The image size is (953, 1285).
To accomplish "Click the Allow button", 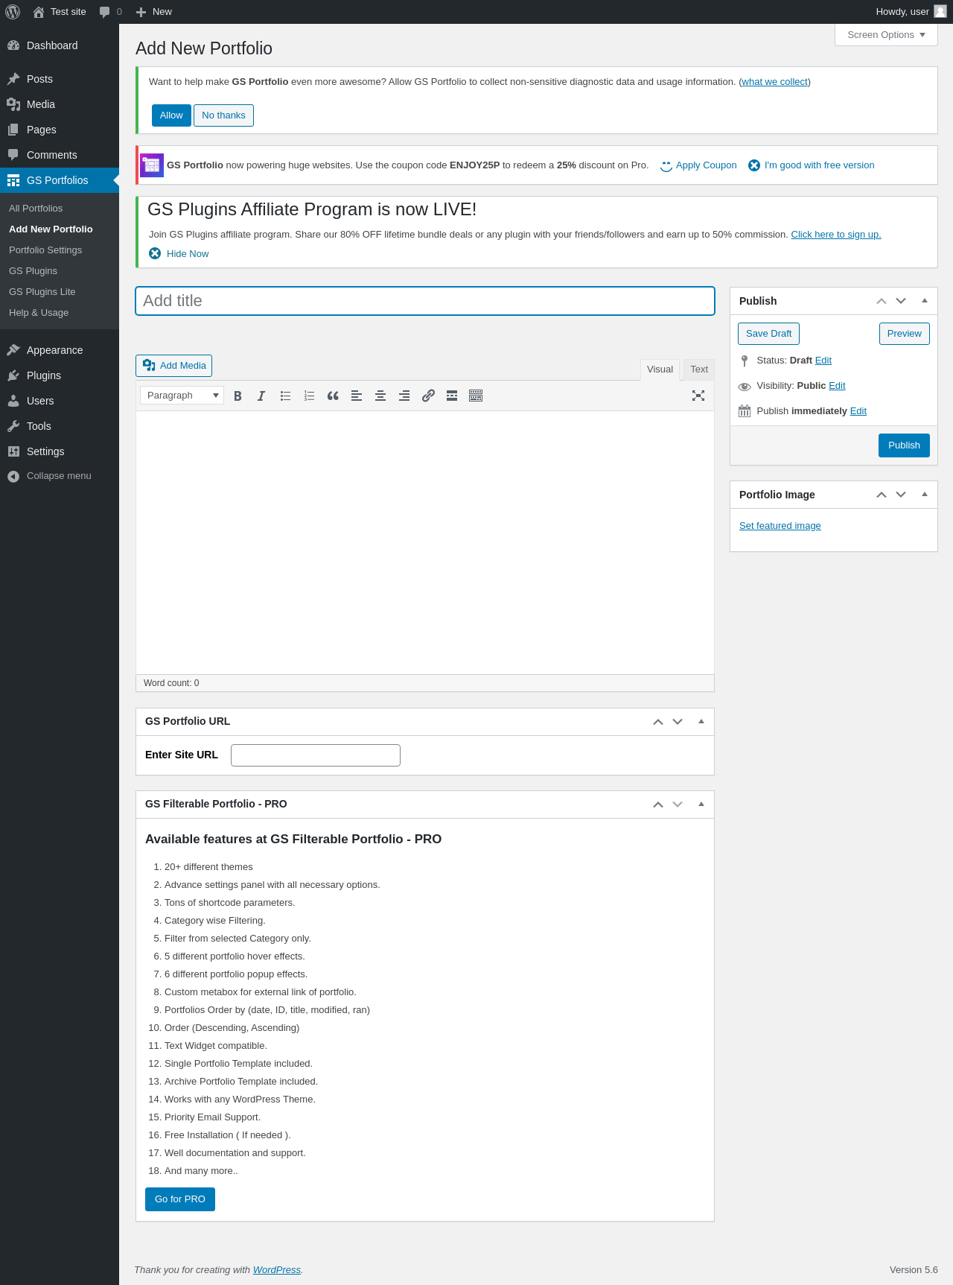I will [171, 115].
